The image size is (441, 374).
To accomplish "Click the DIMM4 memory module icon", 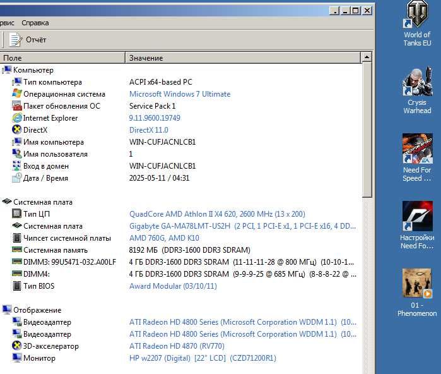I will (17, 274).
